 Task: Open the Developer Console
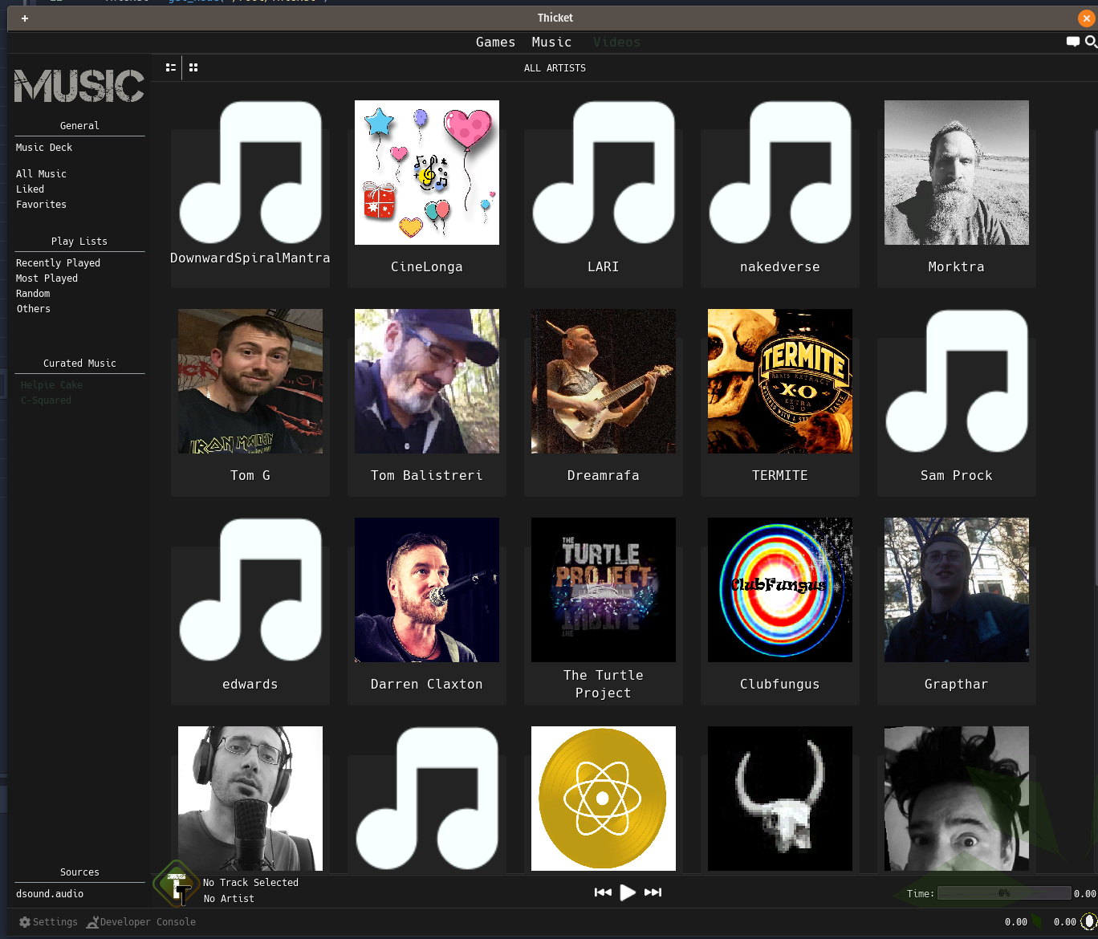click(141, 922)
